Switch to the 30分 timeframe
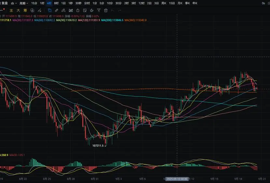Screen dimensions: 270x183 [x=118, y=3]
